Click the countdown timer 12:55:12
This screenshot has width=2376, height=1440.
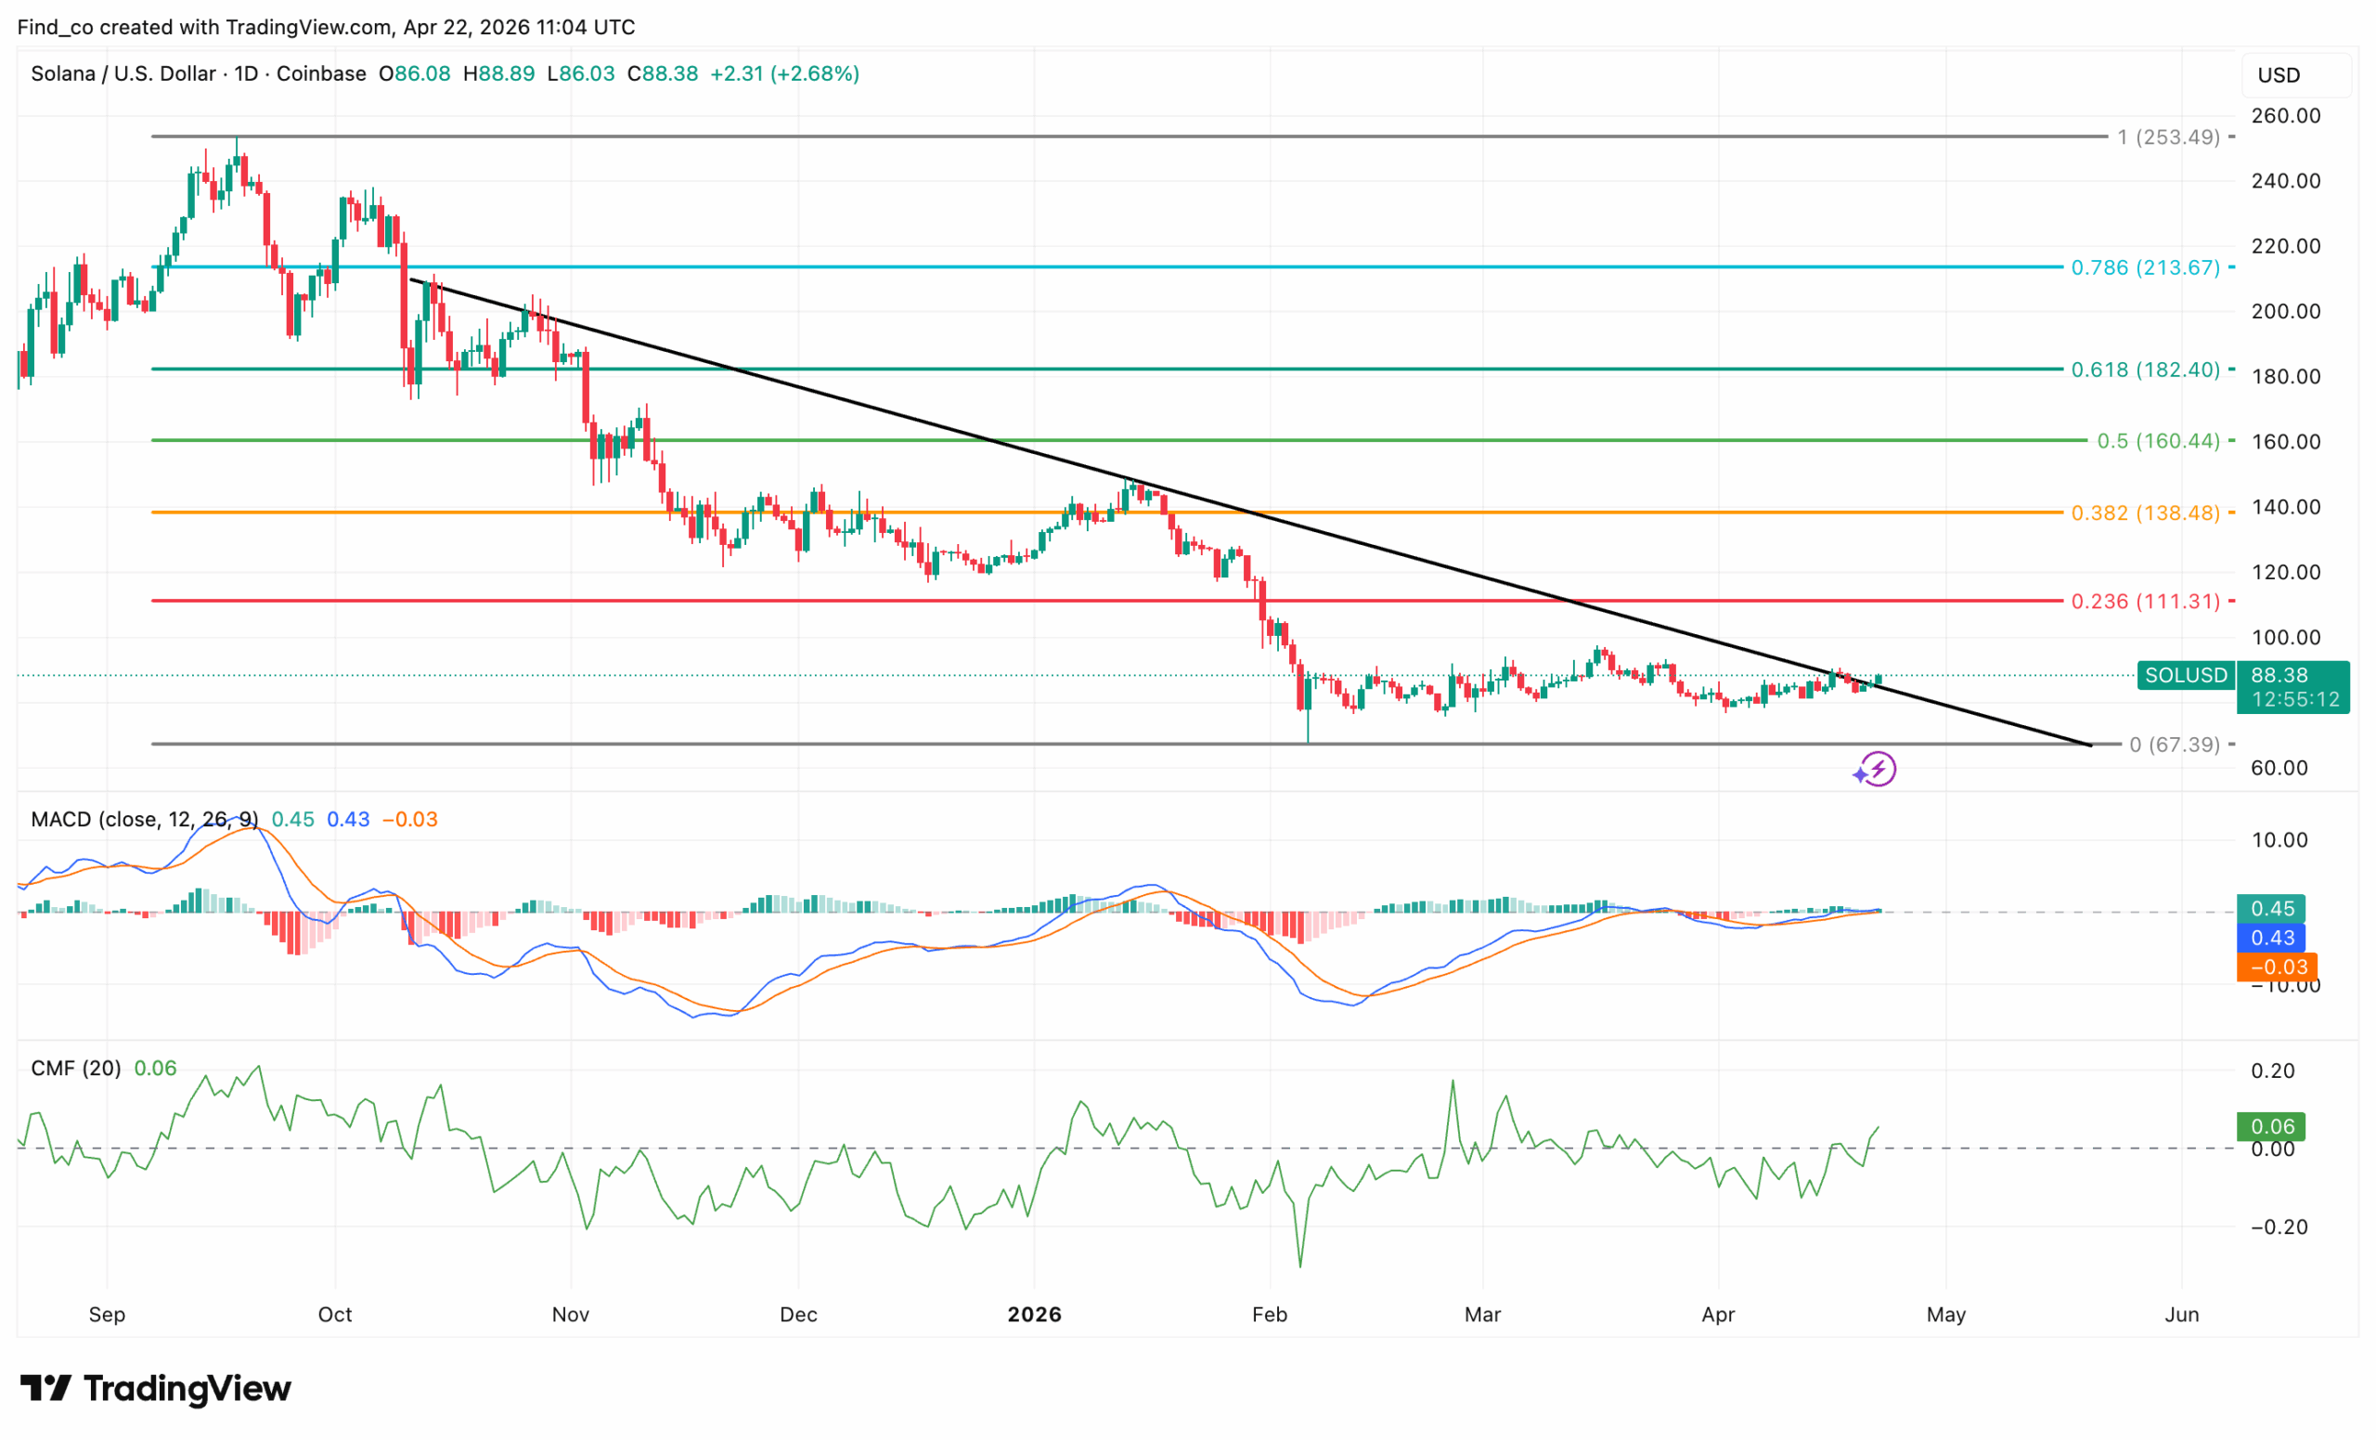point(2296,699)
